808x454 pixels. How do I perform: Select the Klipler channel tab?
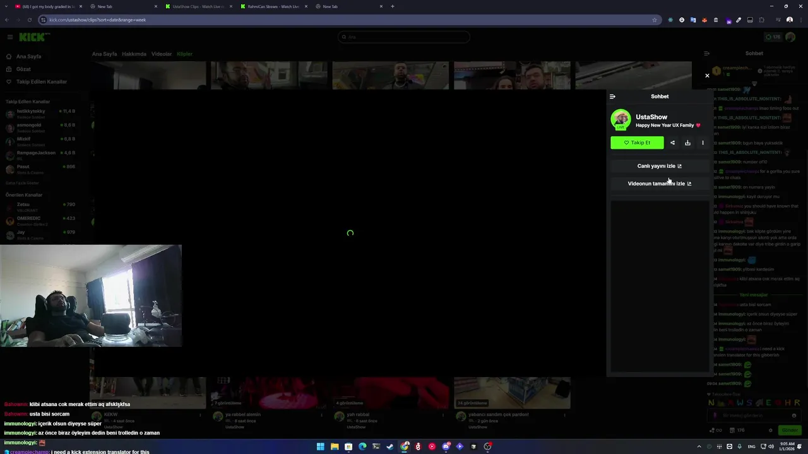(x=184, y=54)
